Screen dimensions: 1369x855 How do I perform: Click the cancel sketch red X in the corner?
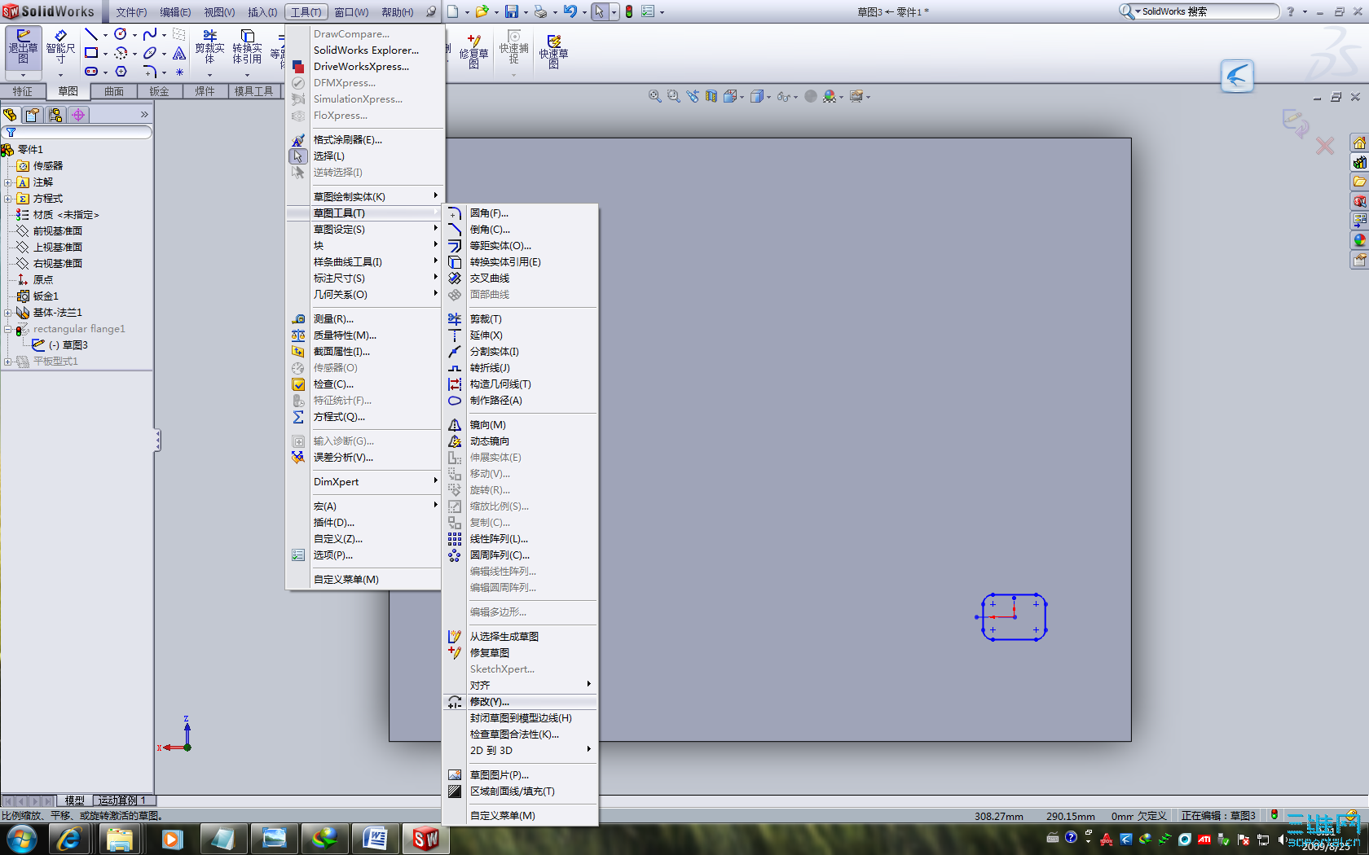[1325, 146]
